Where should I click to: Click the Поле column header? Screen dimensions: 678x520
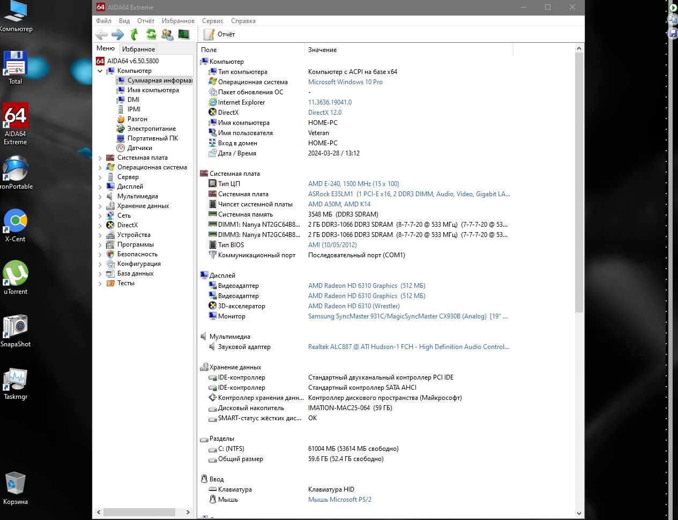(251, 50)
